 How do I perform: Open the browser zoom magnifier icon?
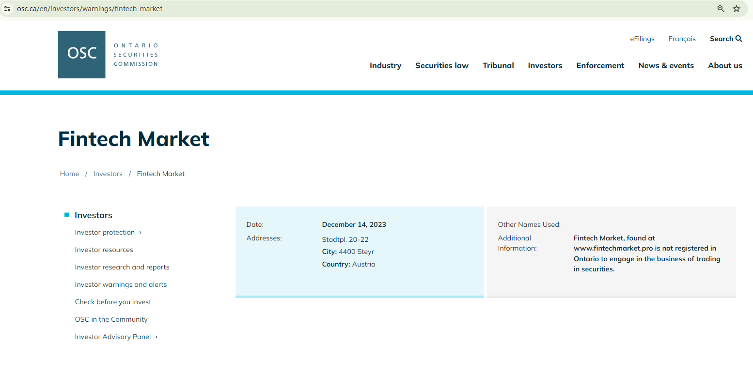721,9
